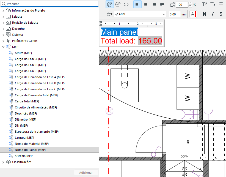226x177 pixels.
Task: Expand the Leiaute group
Action: click(3, 17)
